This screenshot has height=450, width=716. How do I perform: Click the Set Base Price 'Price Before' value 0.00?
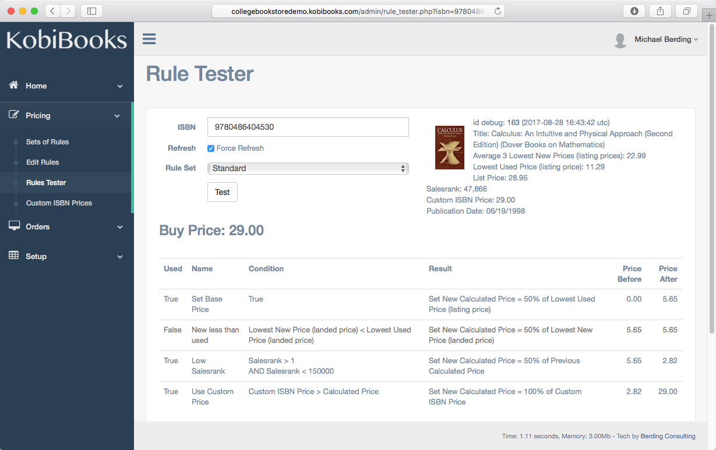[634, 299]
